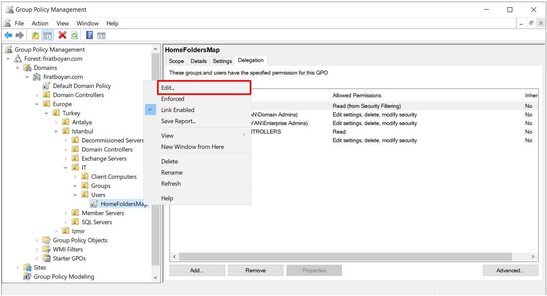Select the Istanbul OU icon
The image size is (547, 296).
(x=66, y=131)
